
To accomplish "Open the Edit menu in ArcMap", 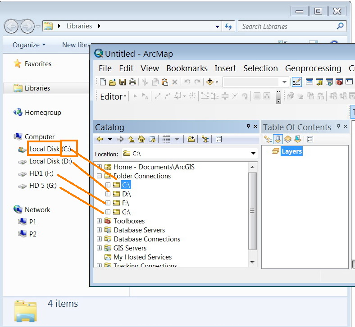I will tap(126, 68).
